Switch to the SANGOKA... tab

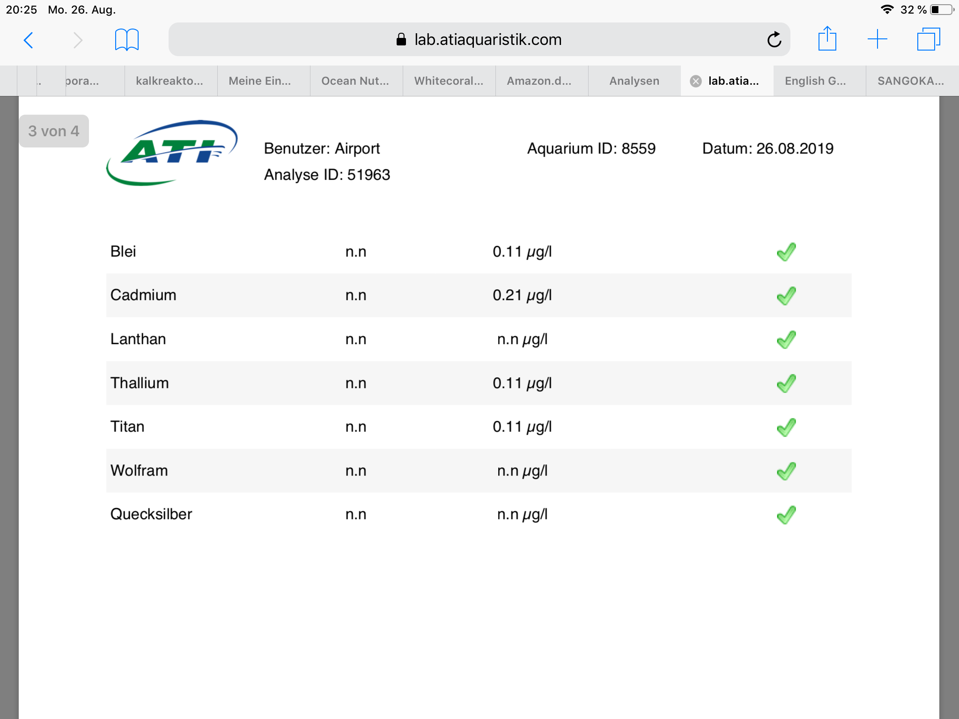(910, 81)
